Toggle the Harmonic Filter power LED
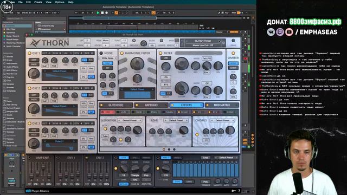 coord(121,53)
